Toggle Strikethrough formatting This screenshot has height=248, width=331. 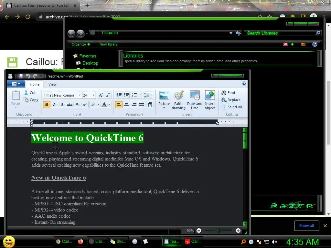pos(70,104)
